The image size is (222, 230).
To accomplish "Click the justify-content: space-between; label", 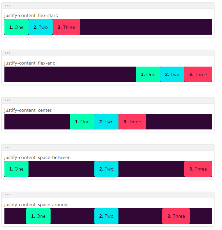I will 38,157.
